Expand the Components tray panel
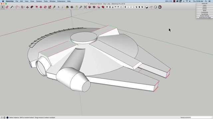 [x=205, y=12]
